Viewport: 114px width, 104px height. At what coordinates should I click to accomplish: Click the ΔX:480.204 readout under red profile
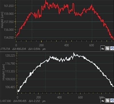(19, 49)
